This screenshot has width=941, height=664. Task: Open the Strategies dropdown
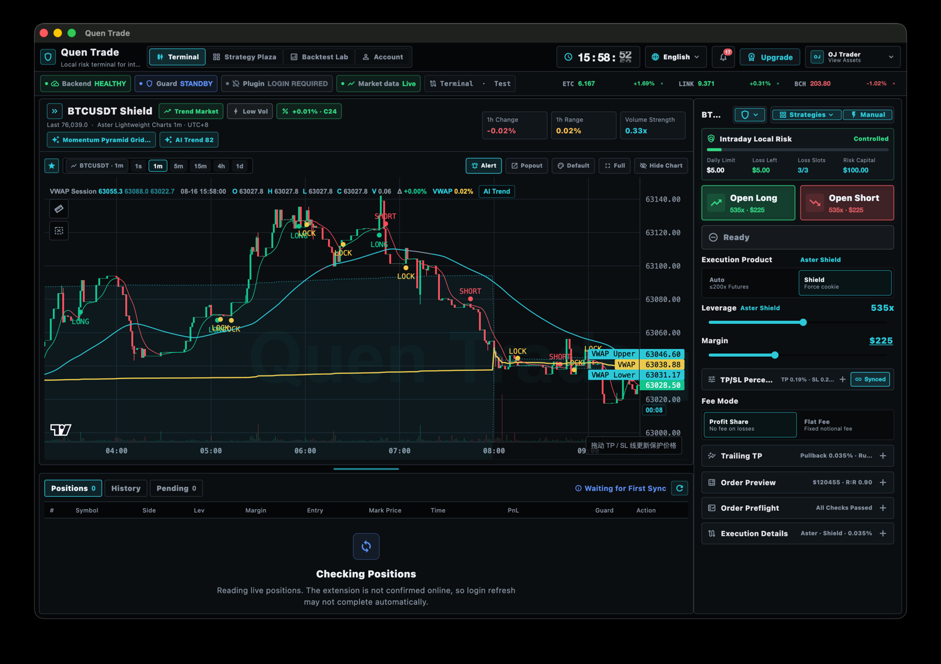click(x=807, y=115)
